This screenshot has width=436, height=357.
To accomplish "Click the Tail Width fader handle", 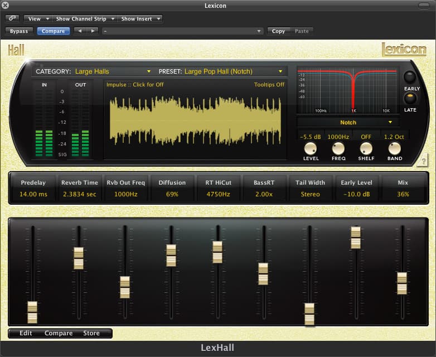I will click(309, 314).
